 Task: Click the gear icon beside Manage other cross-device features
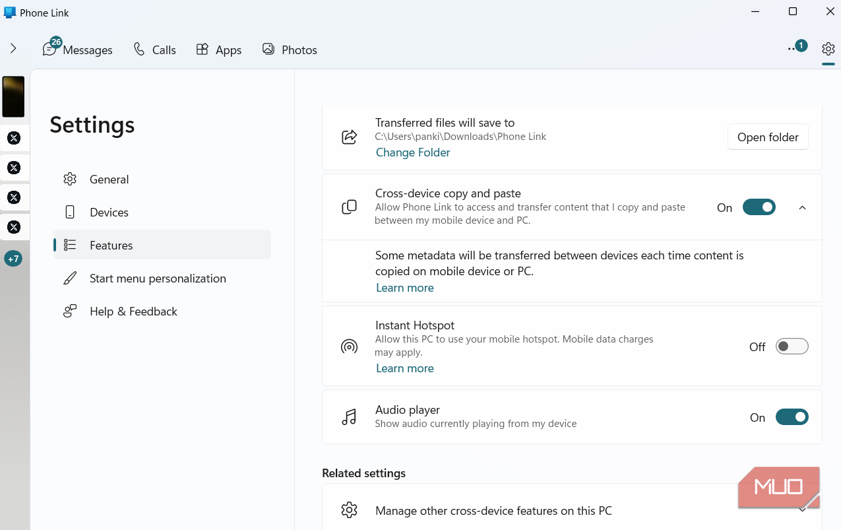(x=349, y=510)
